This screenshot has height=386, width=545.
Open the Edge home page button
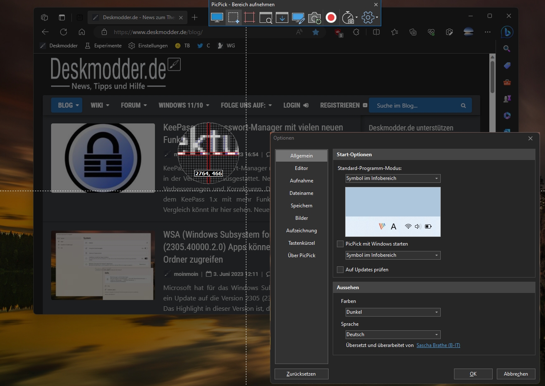point(82,32)
